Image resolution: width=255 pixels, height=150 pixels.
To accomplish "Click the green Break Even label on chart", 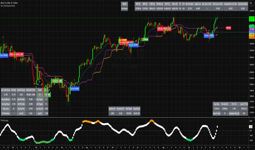I will coord(145,39).
